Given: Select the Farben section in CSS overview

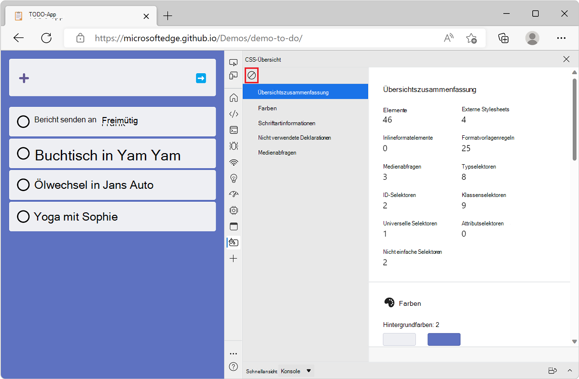Looking at the screenshot, I should pos(267,108).
